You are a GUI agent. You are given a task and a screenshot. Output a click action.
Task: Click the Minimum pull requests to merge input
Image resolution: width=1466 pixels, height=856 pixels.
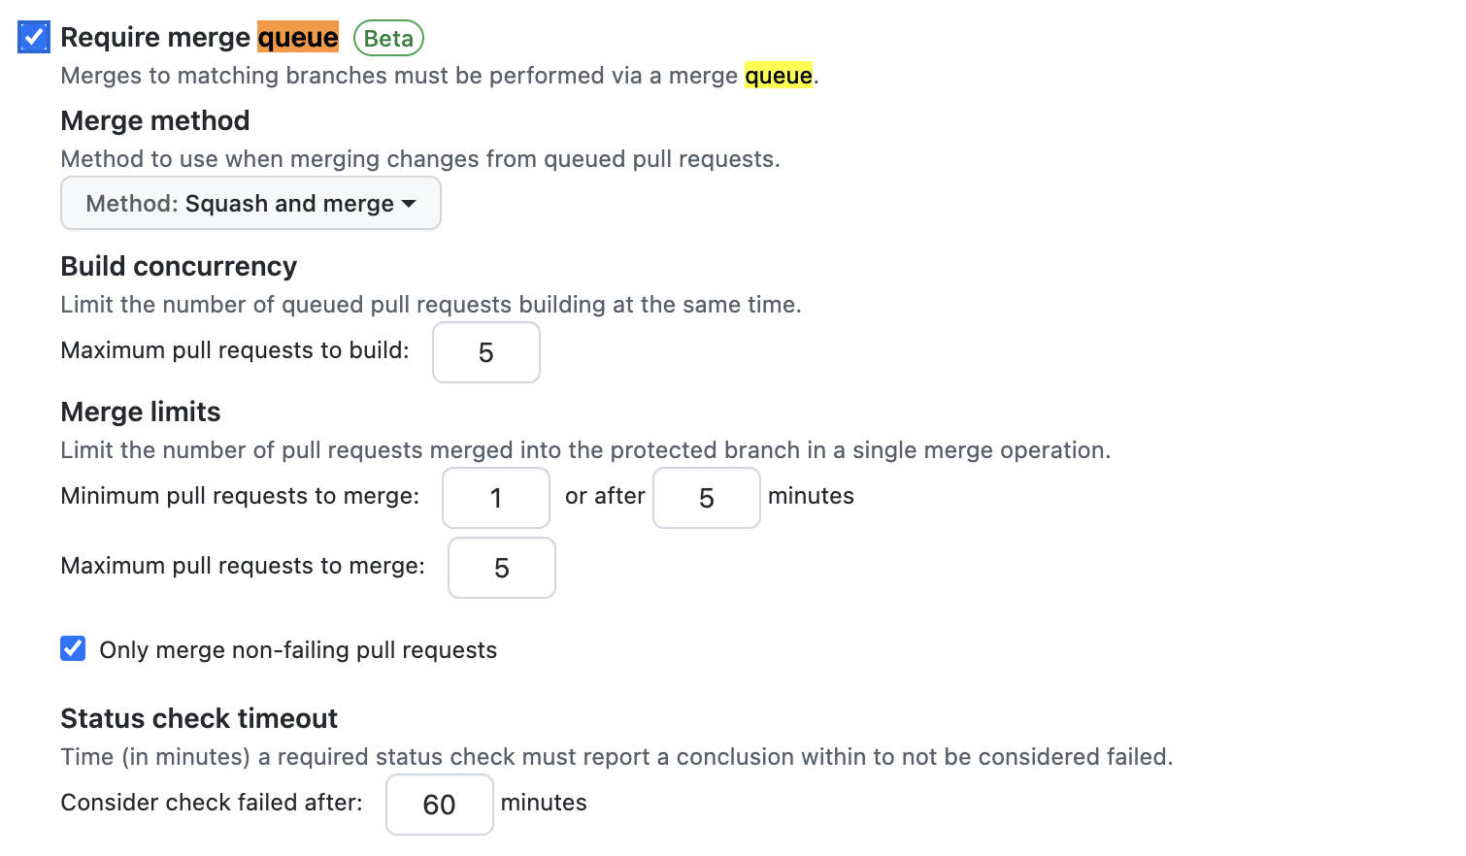(495, 498)
